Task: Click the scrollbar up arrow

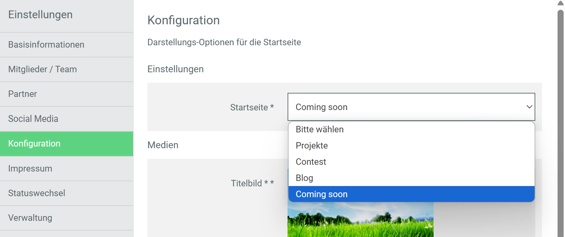Action: coord(561,3)
